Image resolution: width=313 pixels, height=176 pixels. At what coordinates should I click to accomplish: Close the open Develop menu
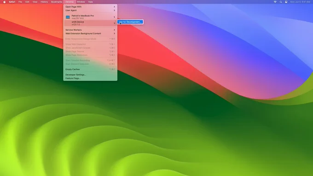pyautogui.click(x=70, y=2)
